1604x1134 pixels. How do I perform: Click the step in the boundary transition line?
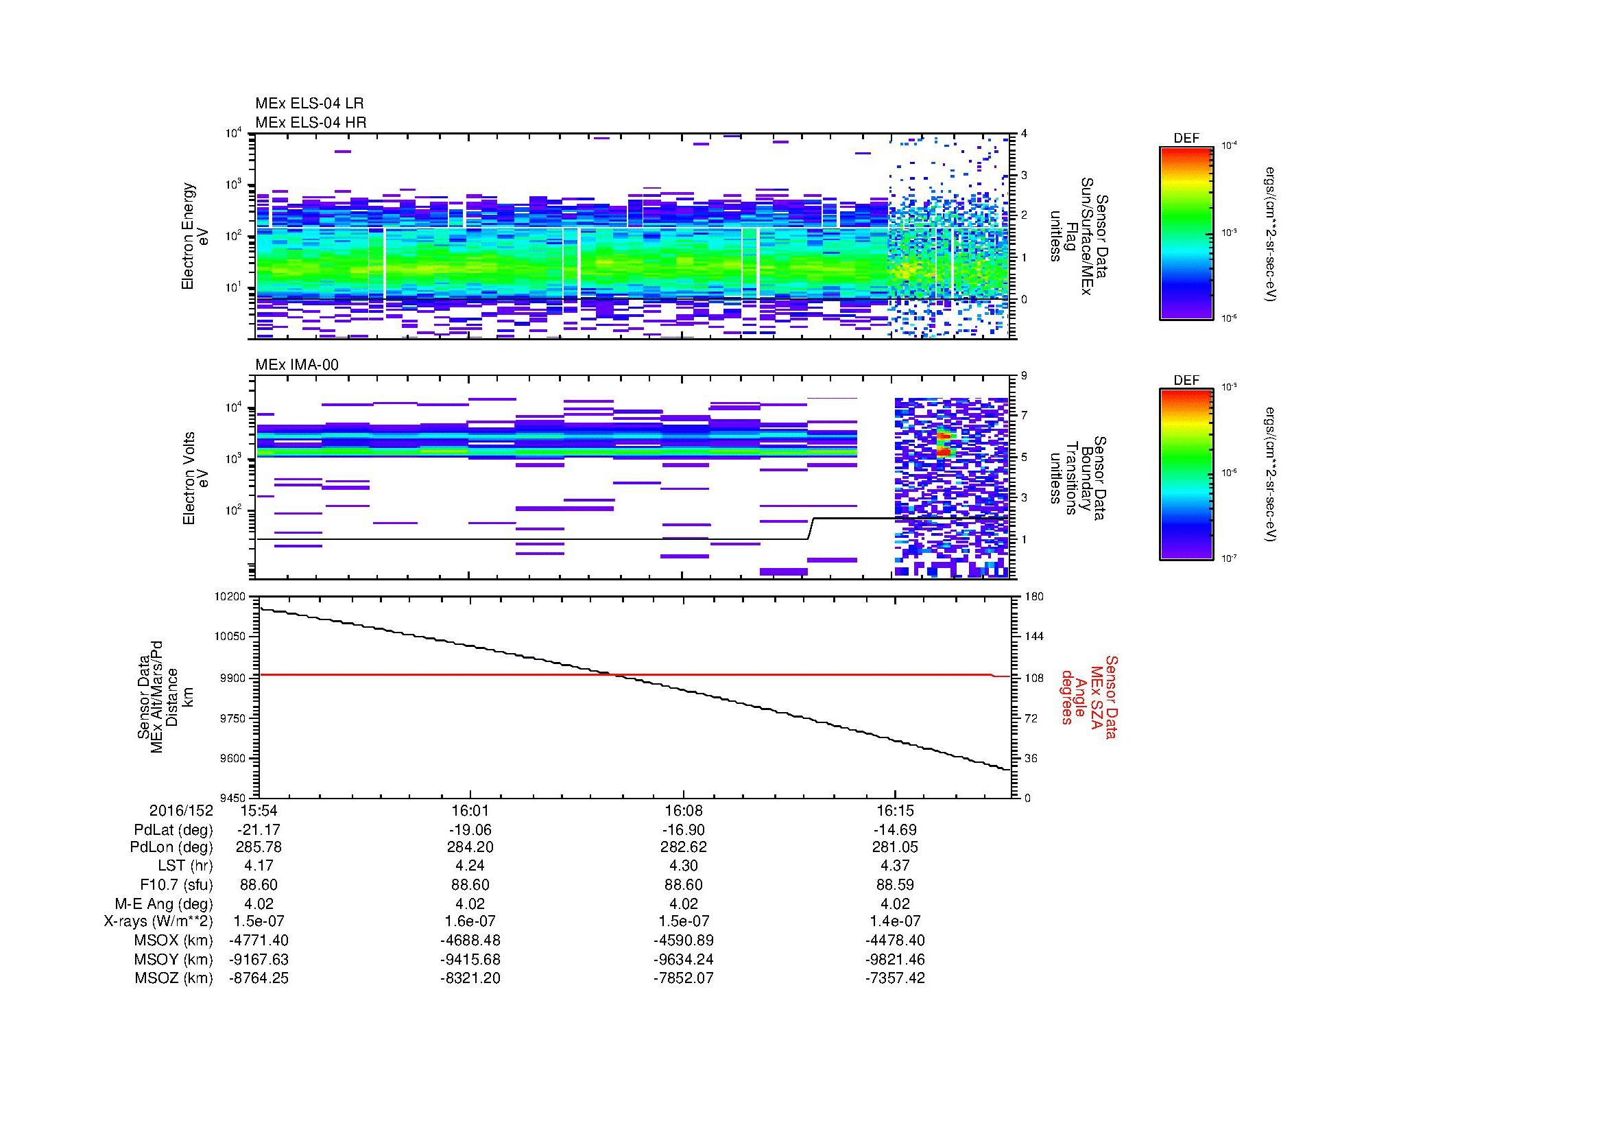coord(811,529)
